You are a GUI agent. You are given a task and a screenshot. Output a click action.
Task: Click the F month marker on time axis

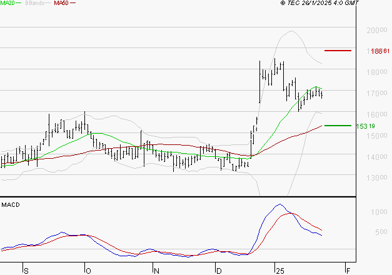348,271
